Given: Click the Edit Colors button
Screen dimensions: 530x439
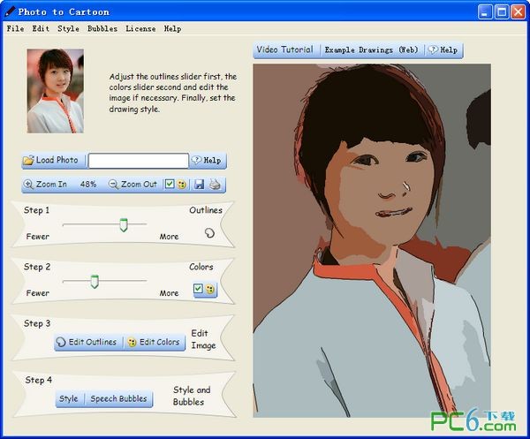Looking at the screenshot, I should coord(154,342).
